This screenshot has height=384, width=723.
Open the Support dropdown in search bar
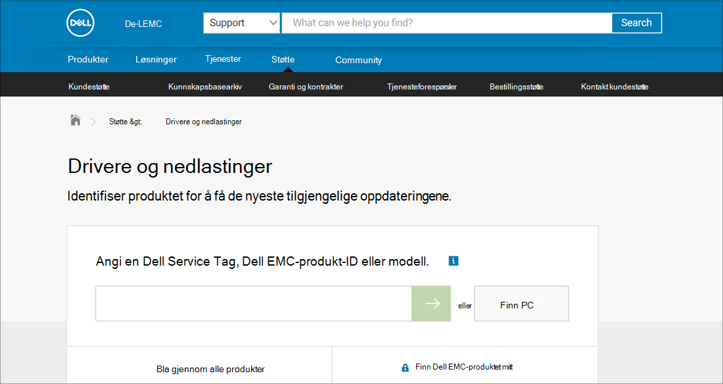pos(242,22)
